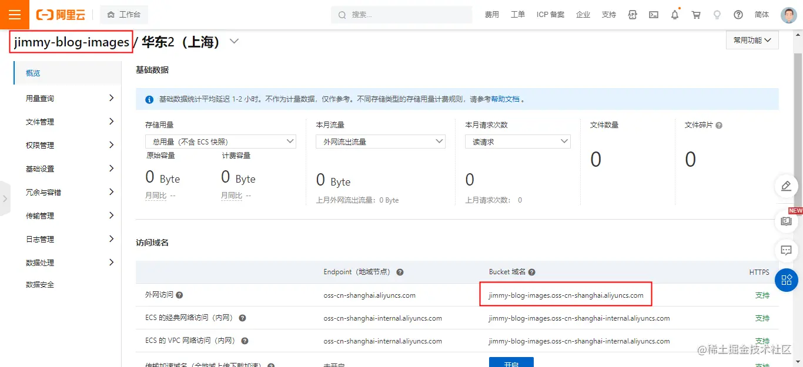Open the hamburger main menu
Viewport: 803px width, 367px height.
point(15,15)
